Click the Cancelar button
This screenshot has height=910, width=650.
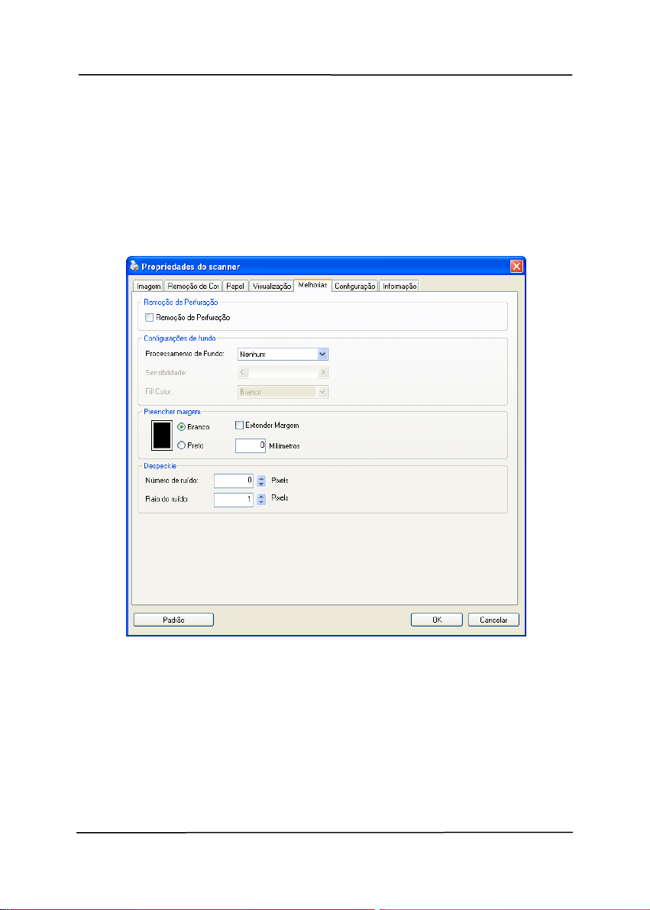493,620
